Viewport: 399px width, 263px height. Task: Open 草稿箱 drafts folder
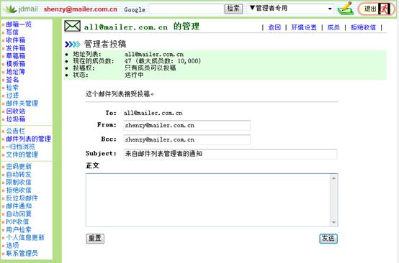click(16, 56)
